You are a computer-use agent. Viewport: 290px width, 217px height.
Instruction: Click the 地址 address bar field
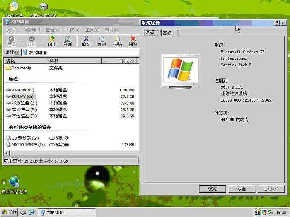tap(81, 53)
